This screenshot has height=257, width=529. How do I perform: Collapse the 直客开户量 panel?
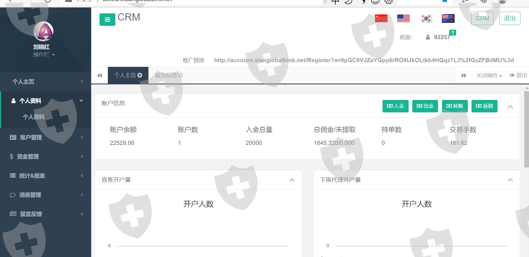(x=292, y=180)
